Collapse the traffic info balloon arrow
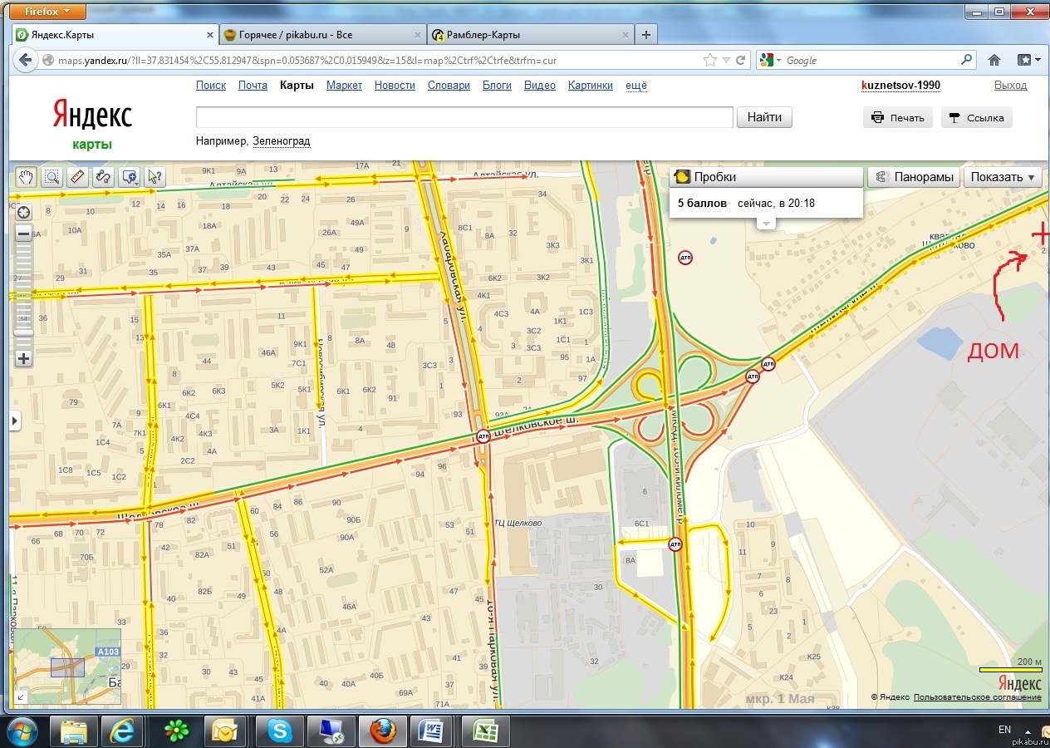This screenshot has width=1050, height=748. coord(766,223)
